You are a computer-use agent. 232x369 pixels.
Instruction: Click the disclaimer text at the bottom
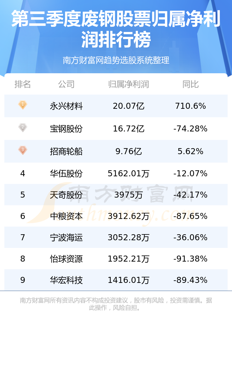[116, 304]
